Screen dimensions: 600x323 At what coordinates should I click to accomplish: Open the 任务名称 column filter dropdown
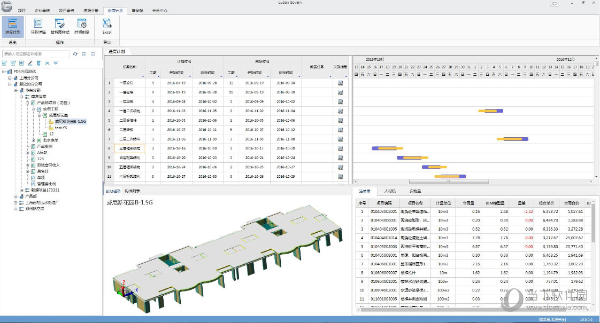point(142,75)
